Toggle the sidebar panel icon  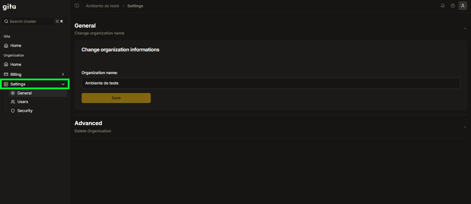tap(77, 6)
